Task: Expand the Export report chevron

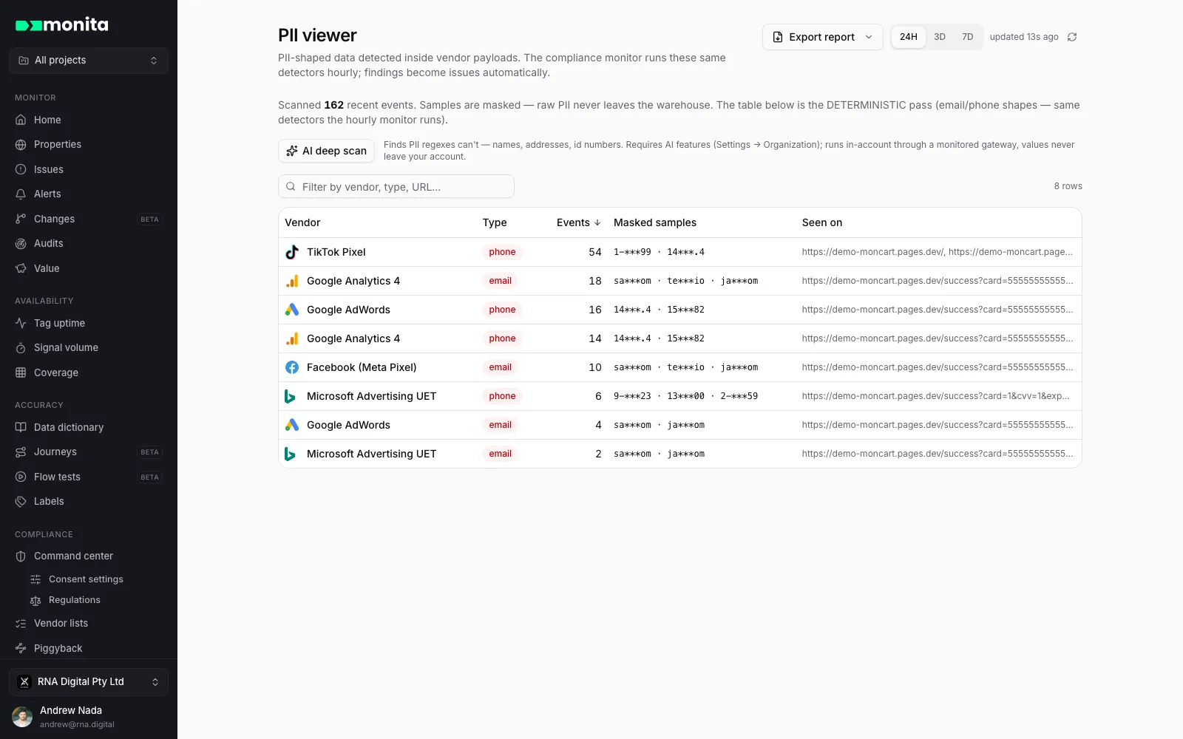Action: [x=869, y=37]
